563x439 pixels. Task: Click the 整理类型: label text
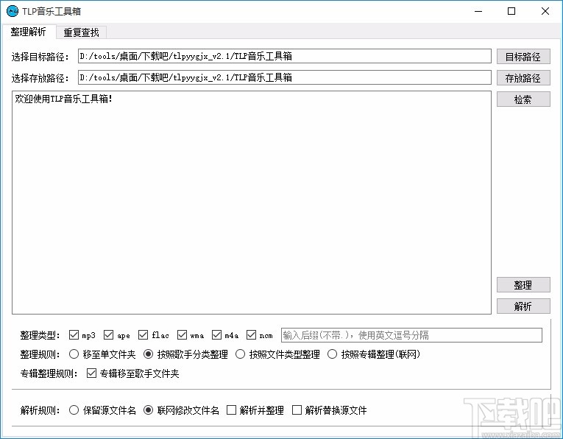click(40, 335)
